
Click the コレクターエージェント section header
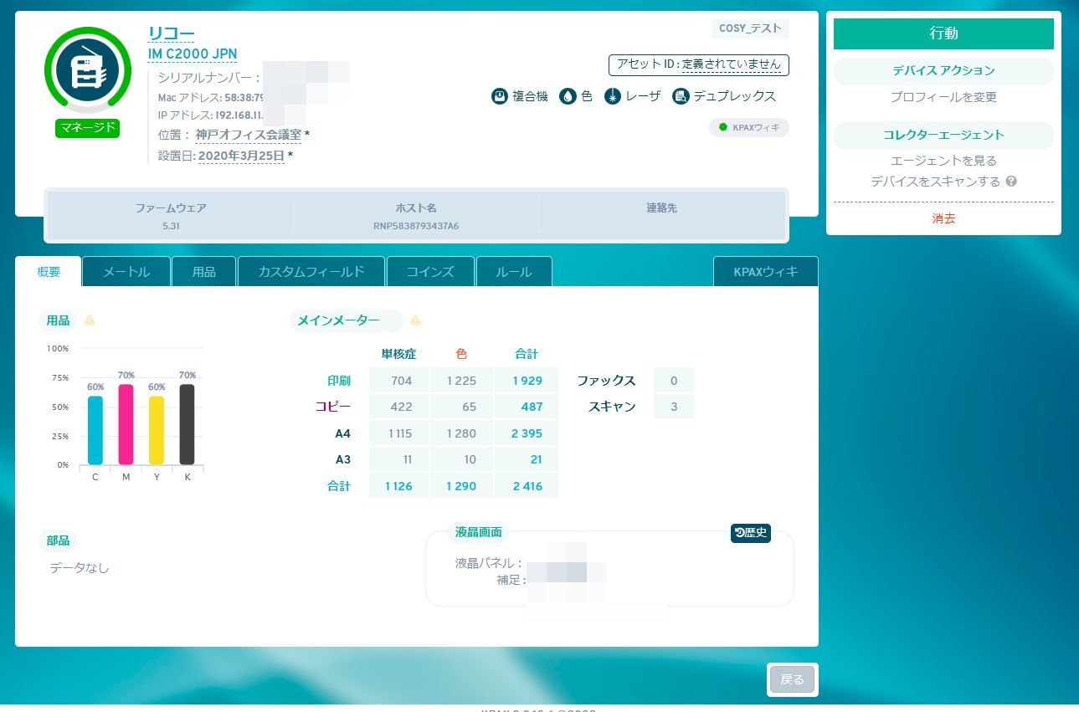[943, 135]
